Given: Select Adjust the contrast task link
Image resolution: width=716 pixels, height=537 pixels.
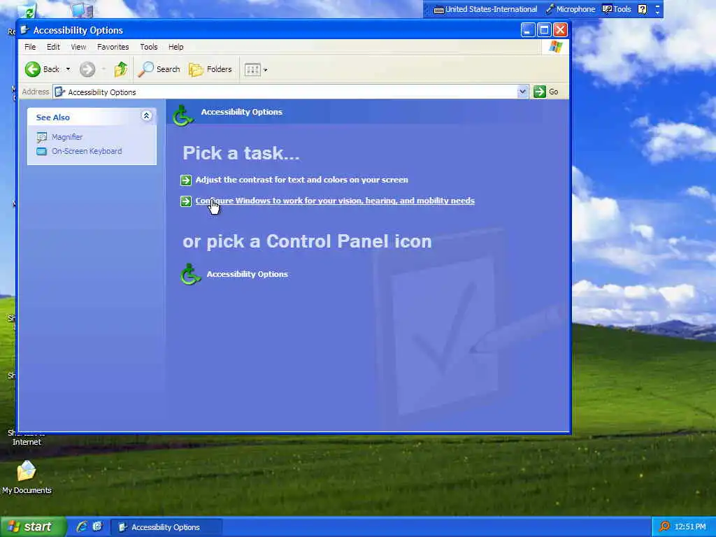Looking at the screenshot, I should [x=302, y=180].
